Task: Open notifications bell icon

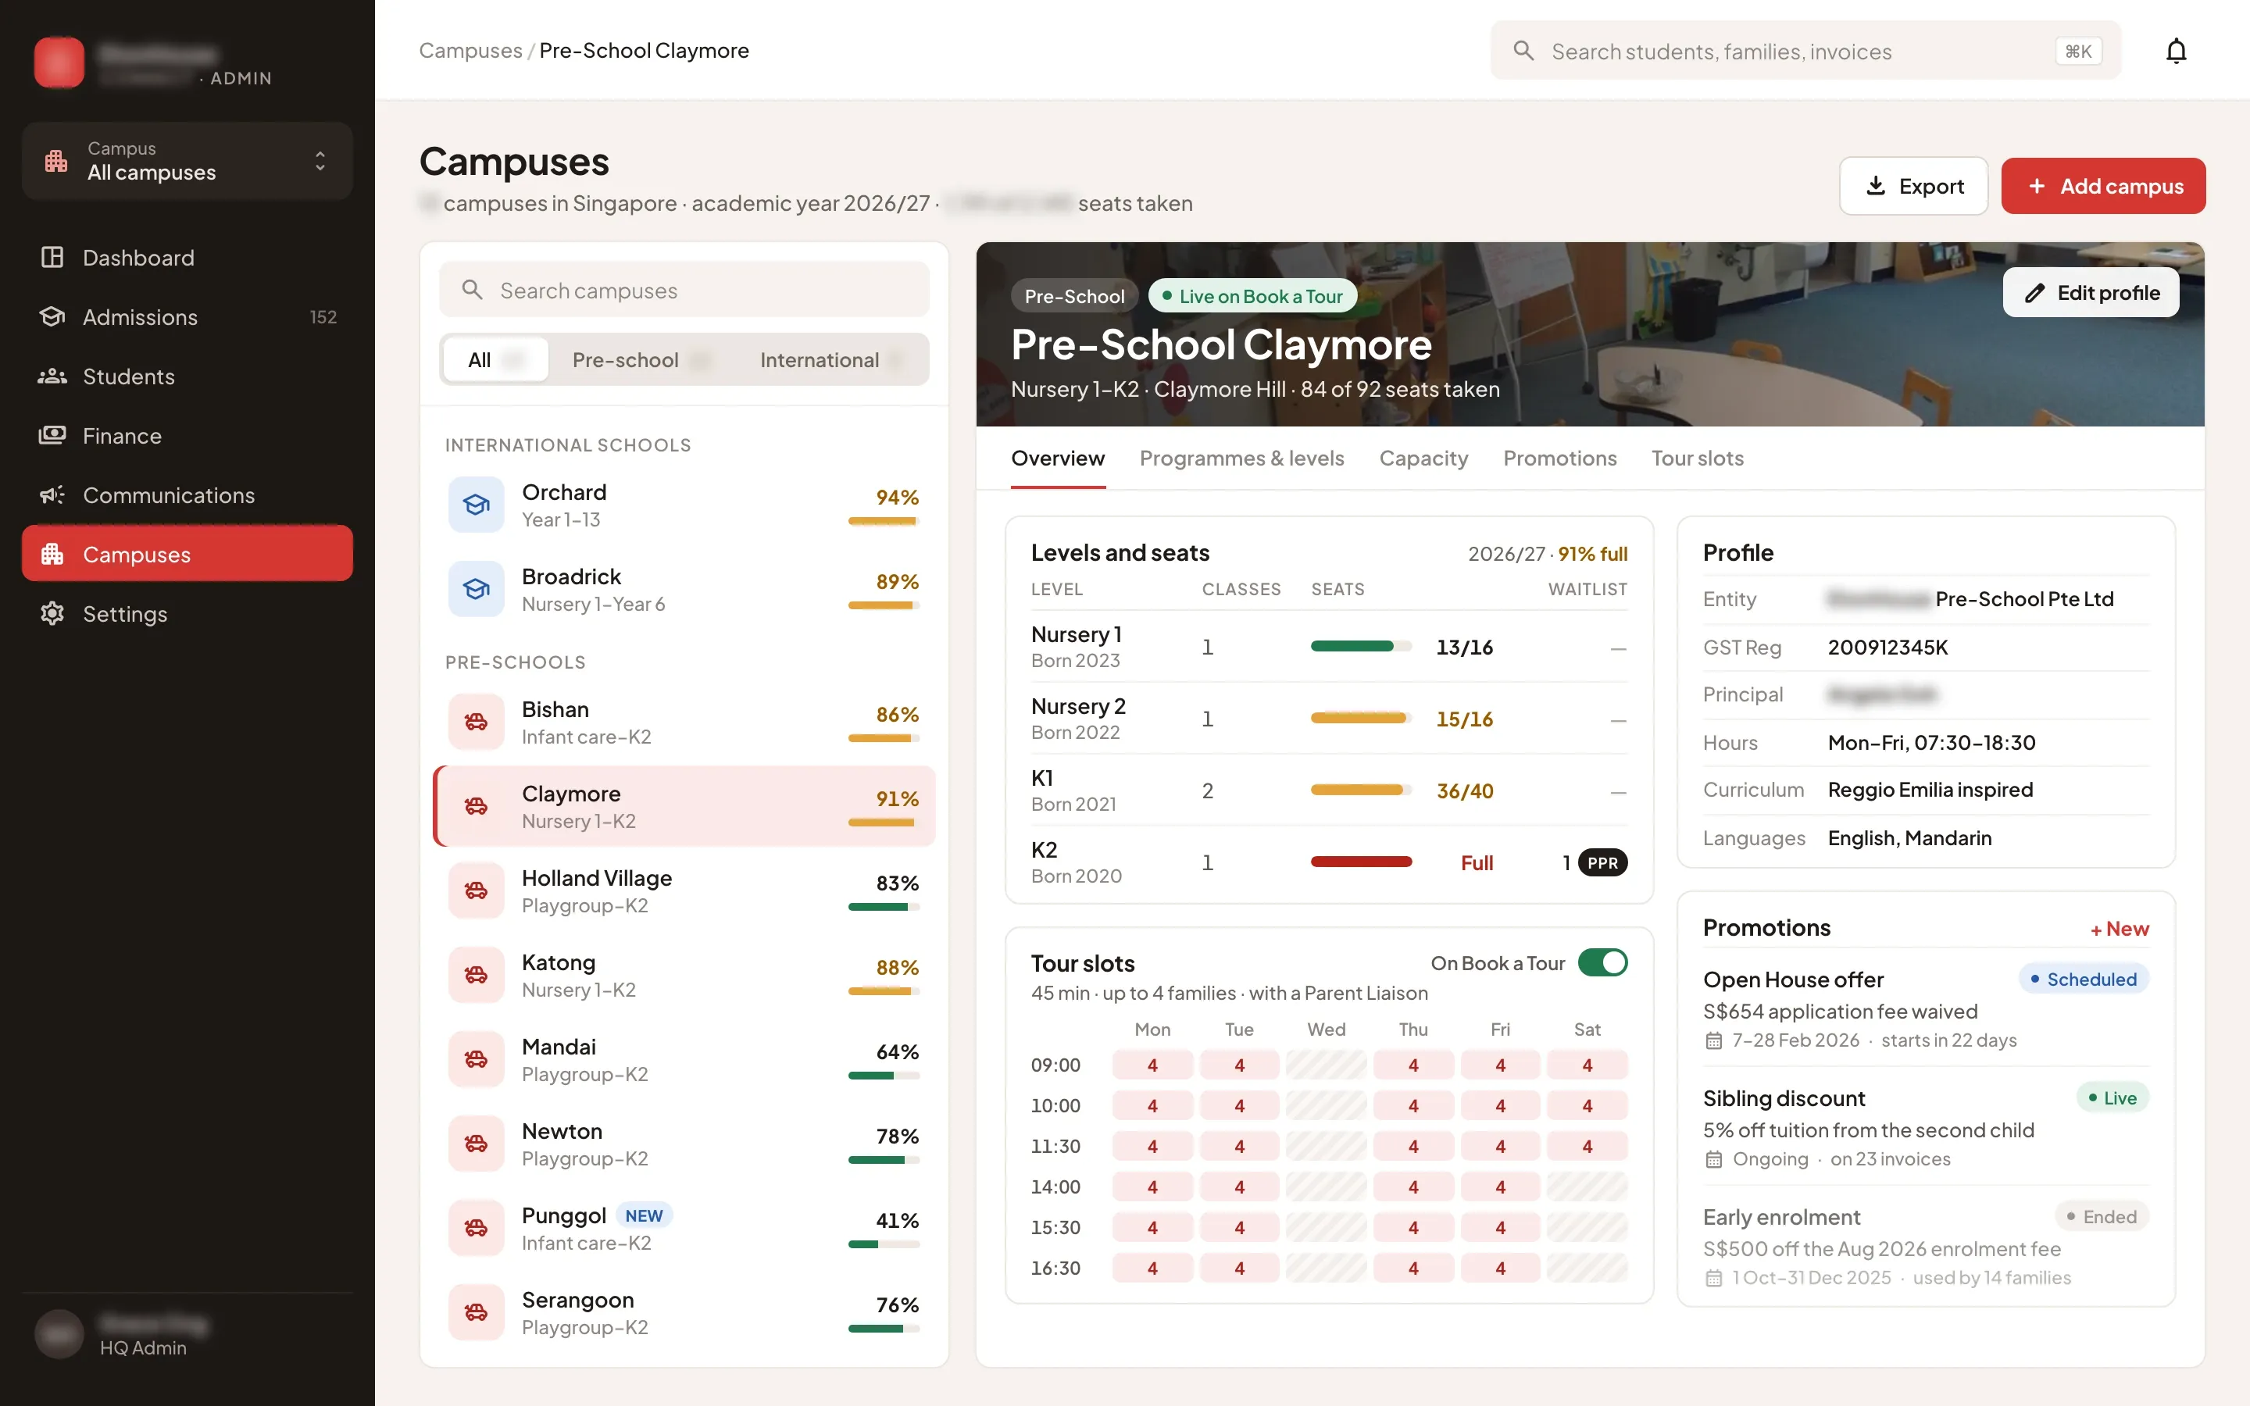Action: click(x=2176, y=51)
